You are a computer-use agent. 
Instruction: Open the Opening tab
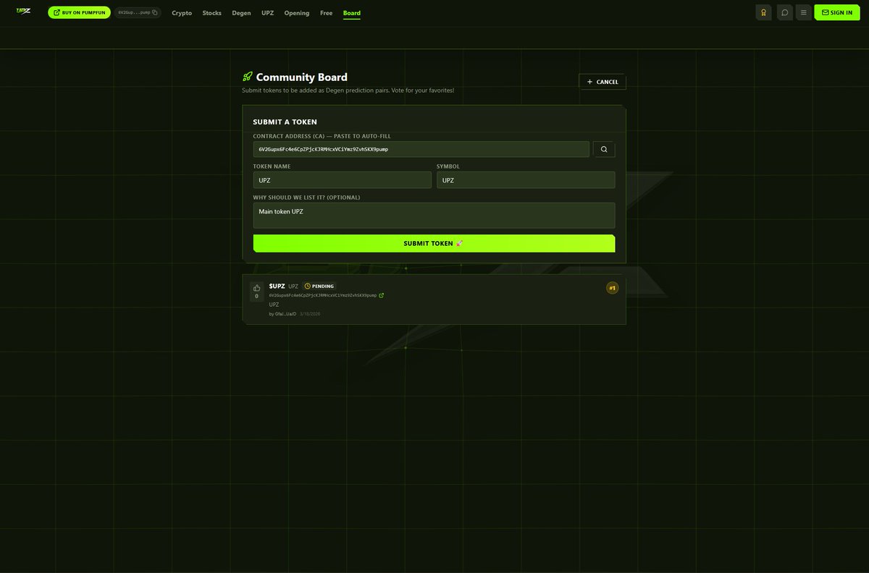[x=297, y=13]
